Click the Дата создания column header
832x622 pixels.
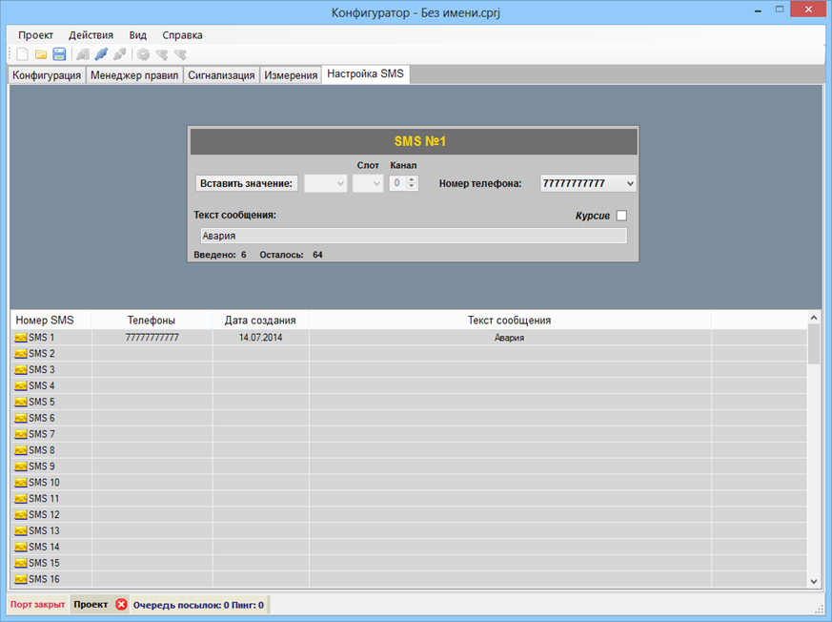(x=260, y=321)
